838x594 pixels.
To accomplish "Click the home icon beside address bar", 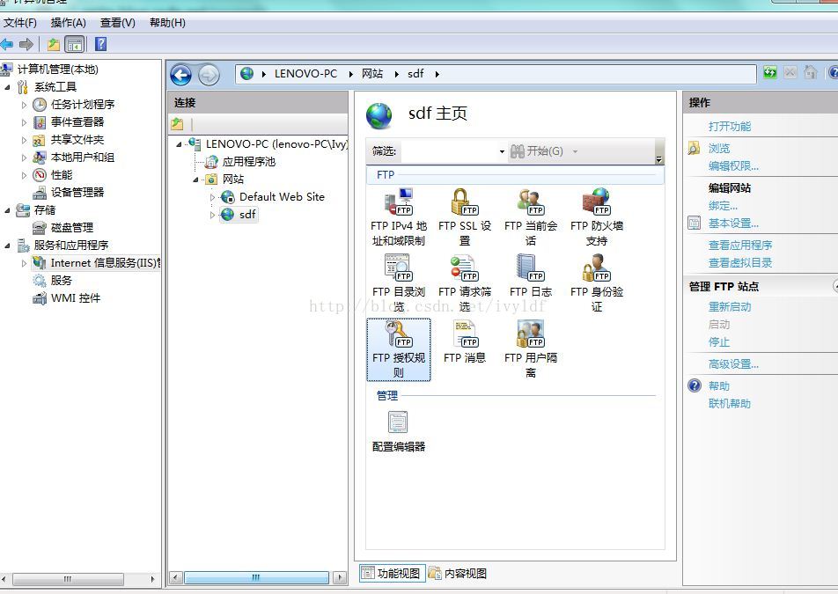I will [811, 73].
